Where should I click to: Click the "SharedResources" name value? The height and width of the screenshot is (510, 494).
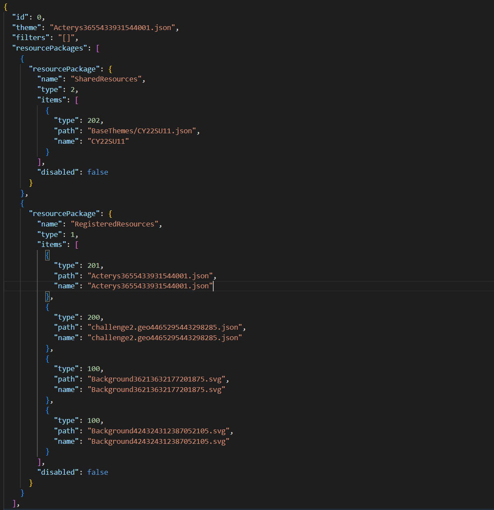point(106,79)
